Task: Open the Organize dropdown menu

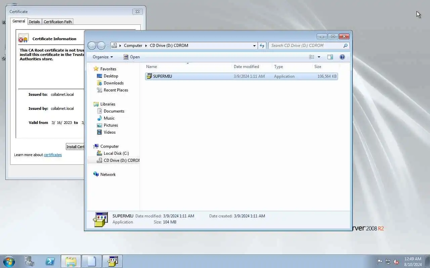Action: [103, 57]
